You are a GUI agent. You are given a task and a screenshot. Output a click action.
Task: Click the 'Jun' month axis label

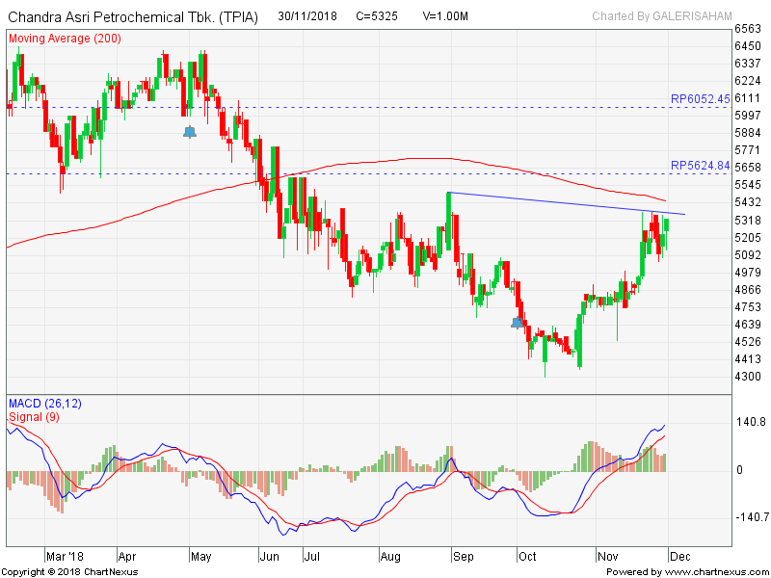pos(270,557)
